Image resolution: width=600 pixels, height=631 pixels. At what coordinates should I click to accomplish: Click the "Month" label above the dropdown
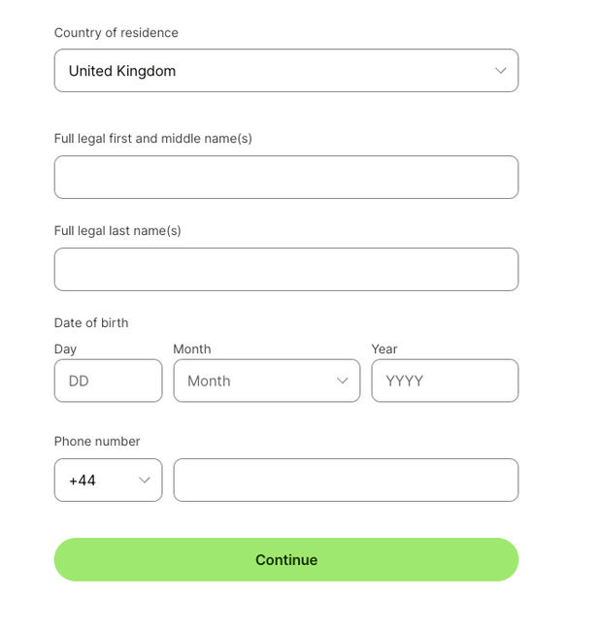tap(191, 349)
